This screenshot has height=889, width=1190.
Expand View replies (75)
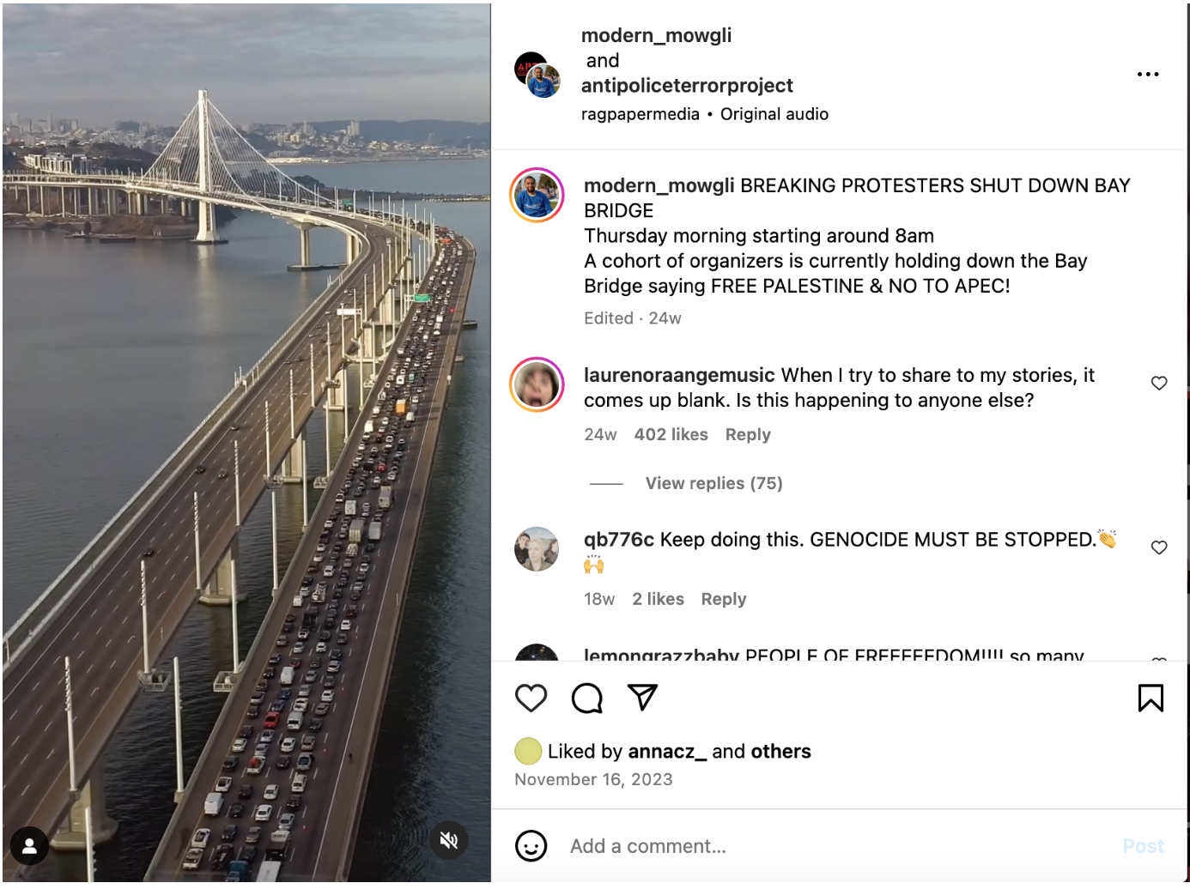pyautogui.click(x=713, y=483)
